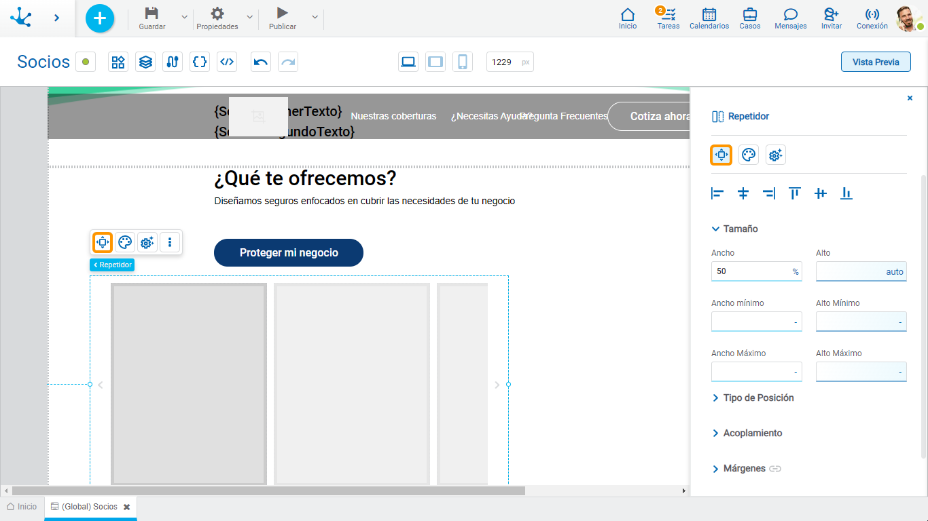Click the Guardar save icon

[152, 13]
